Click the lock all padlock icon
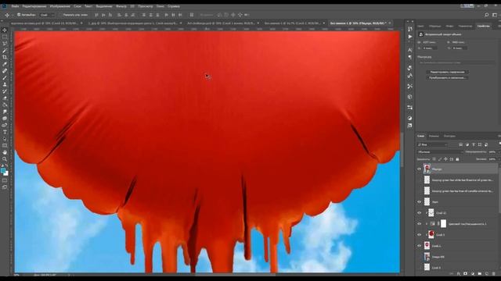Viewport: 501px width, 281px height. tap(457, 159)
